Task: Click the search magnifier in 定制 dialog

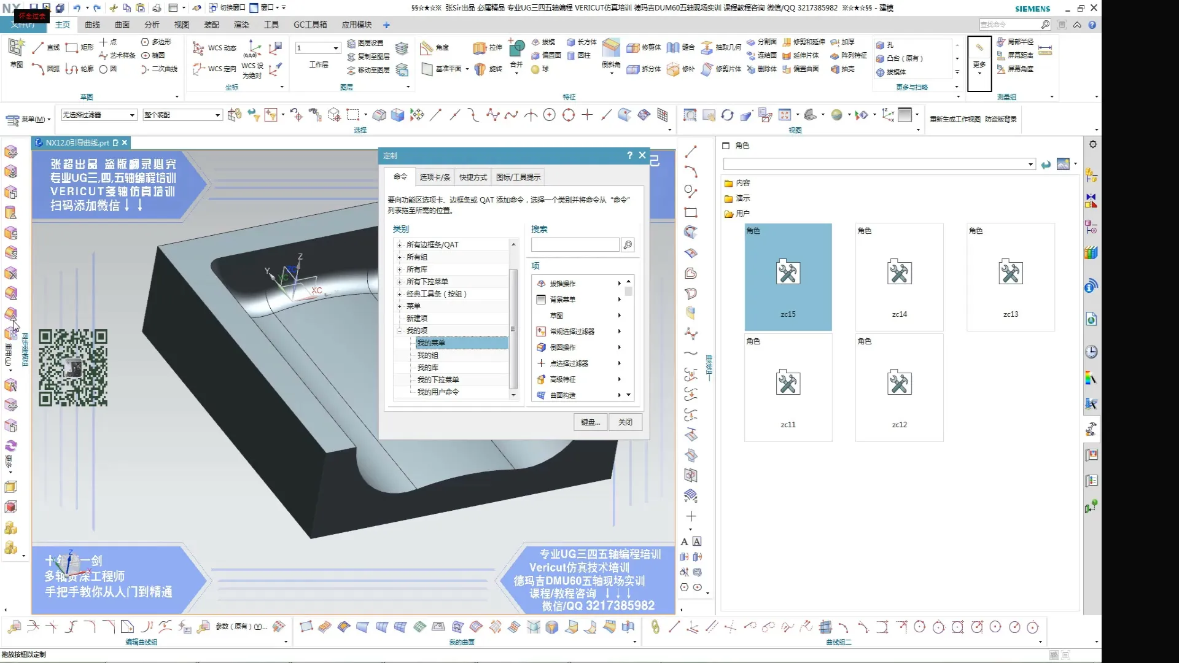Action: pos(628,245)
